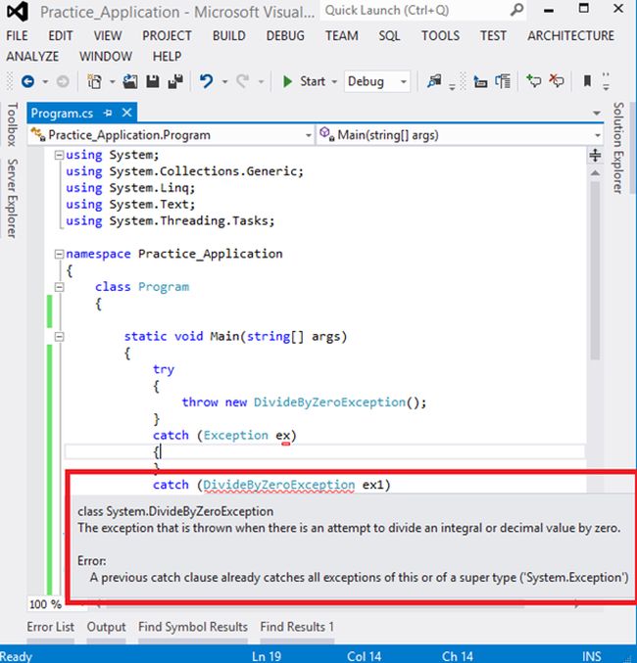Open the HELP menu
637x663 pixels.
[168, 56]
